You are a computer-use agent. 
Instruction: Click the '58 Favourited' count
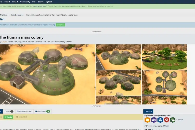coord(21,117)
